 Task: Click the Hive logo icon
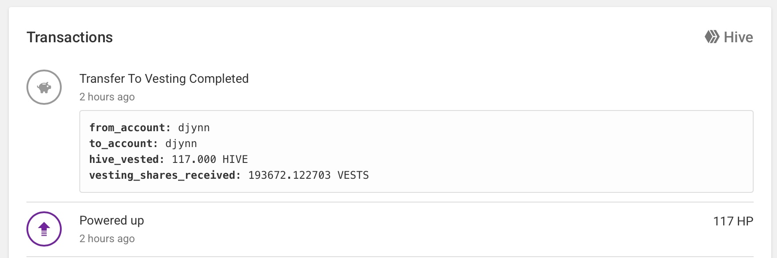(712, 37)
